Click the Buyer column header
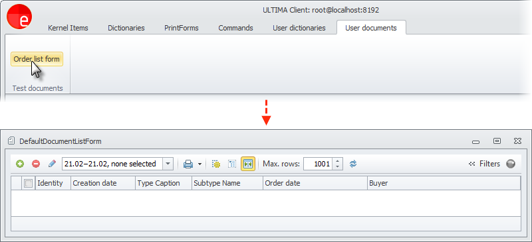532x242 pixels. (444, 183)
